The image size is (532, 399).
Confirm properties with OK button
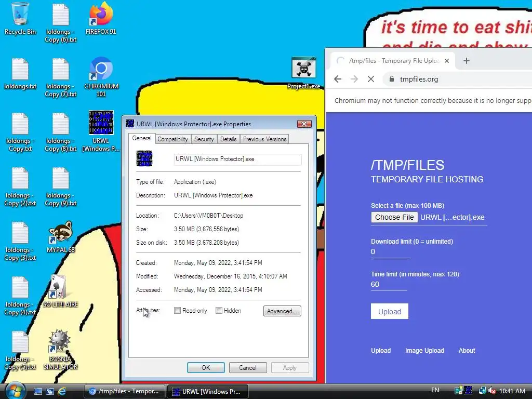point(206,368)
